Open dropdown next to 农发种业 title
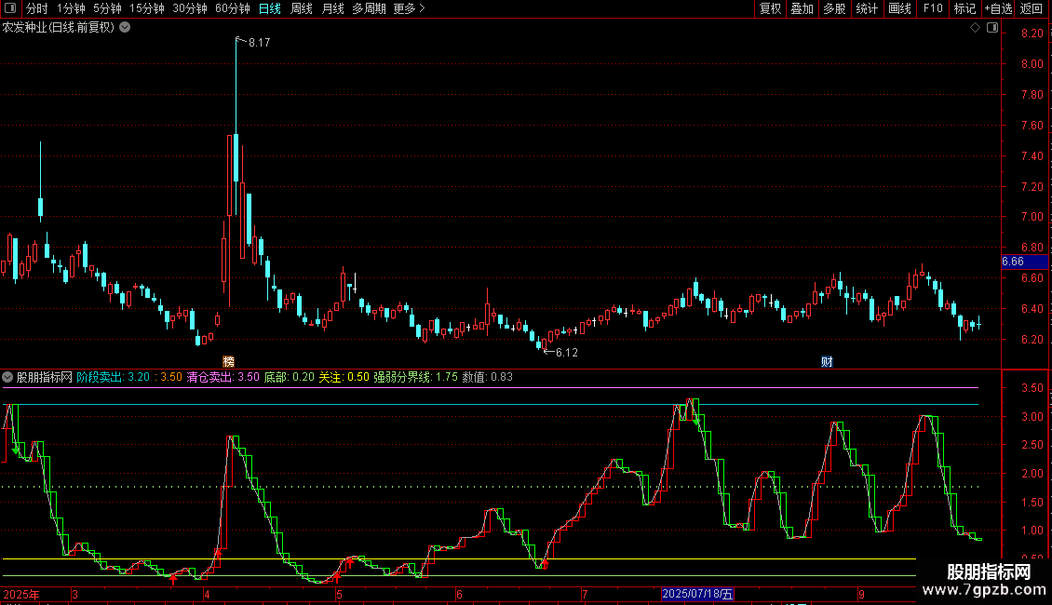Viewport: 1052px width, 605px height. tap(125, 28)
